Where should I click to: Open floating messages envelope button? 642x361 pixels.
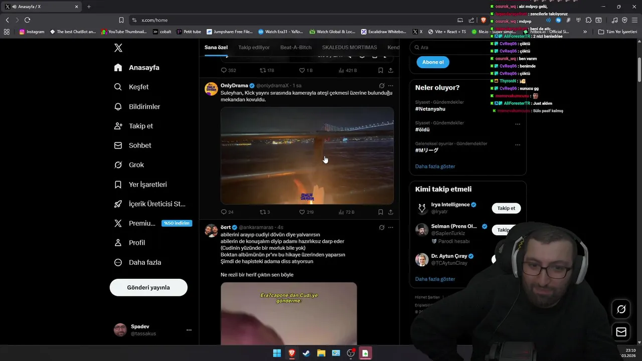coord(621,332)
